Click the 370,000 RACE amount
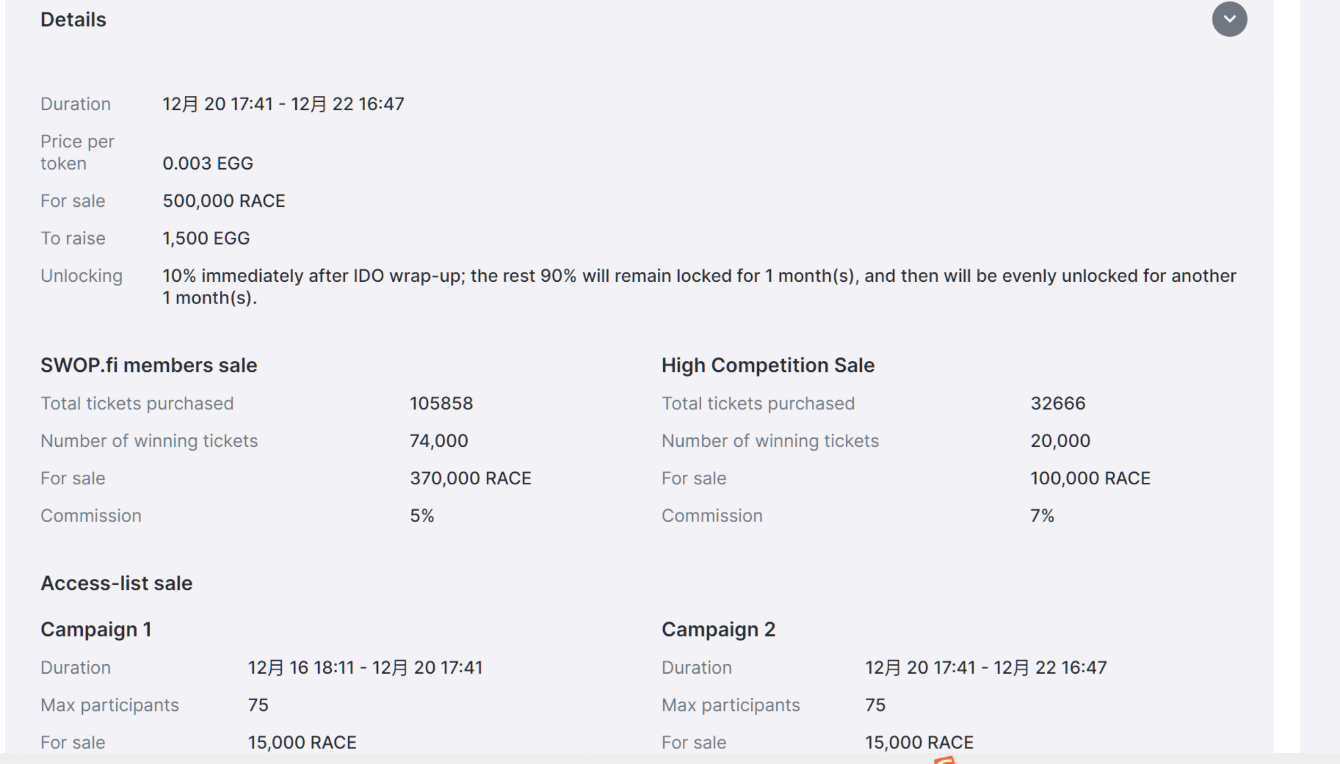 pos(470,479)
